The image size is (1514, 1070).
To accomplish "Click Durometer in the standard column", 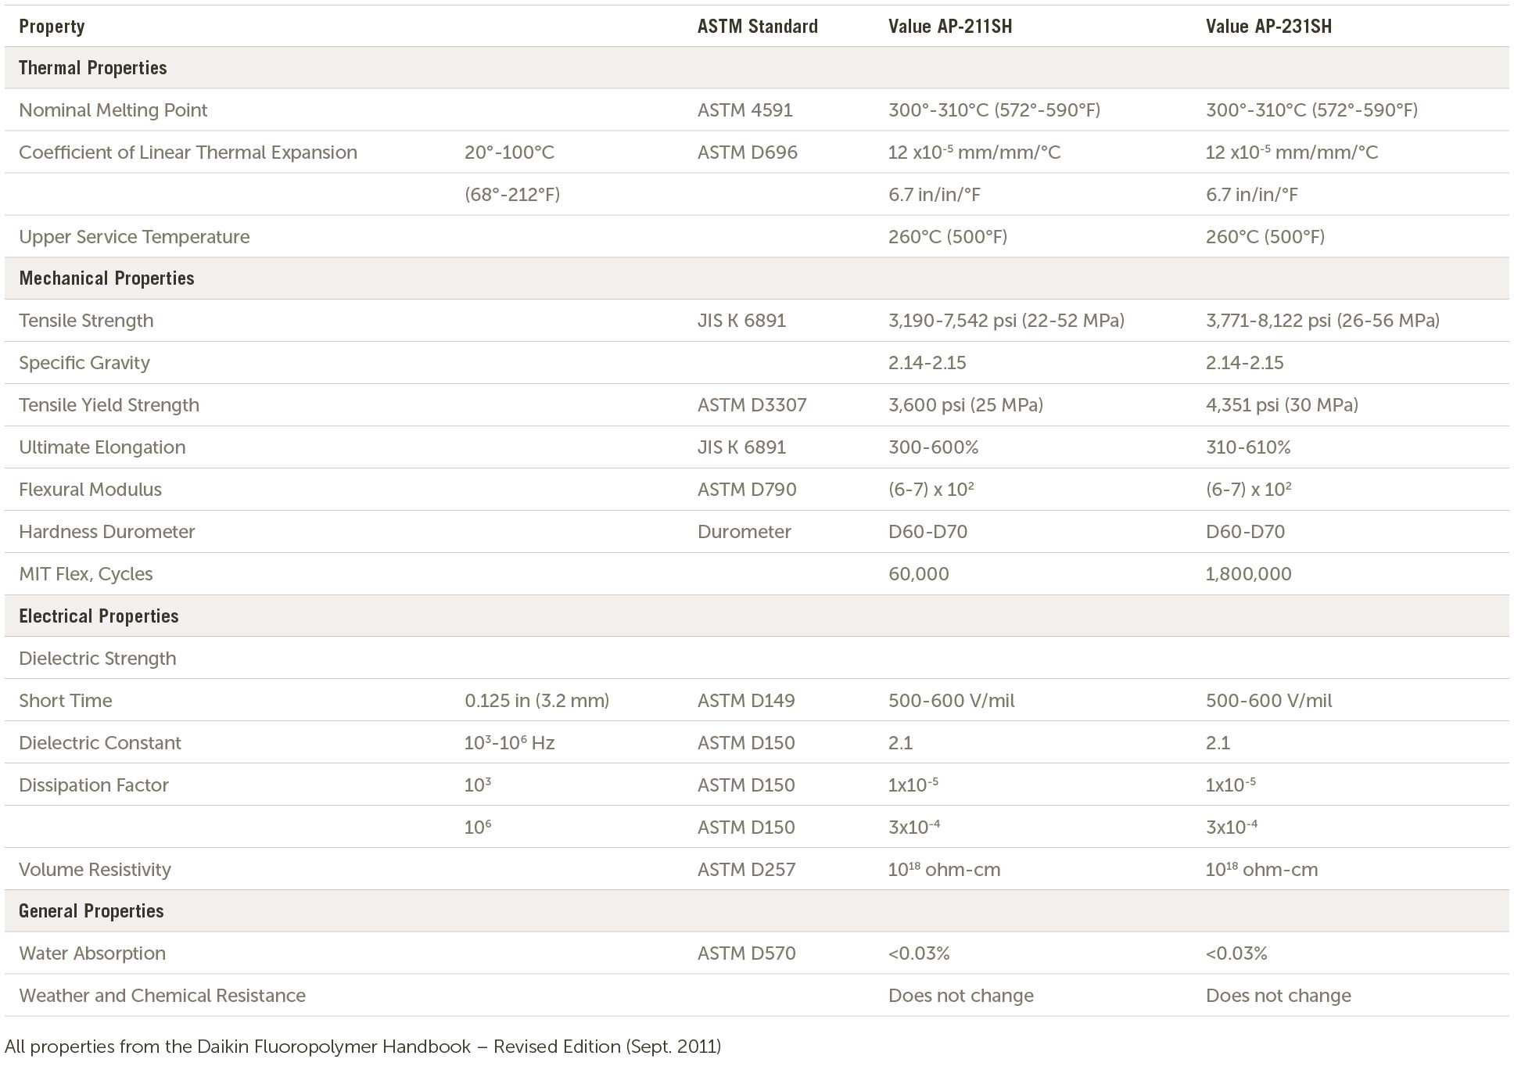I will click(744, 532).
